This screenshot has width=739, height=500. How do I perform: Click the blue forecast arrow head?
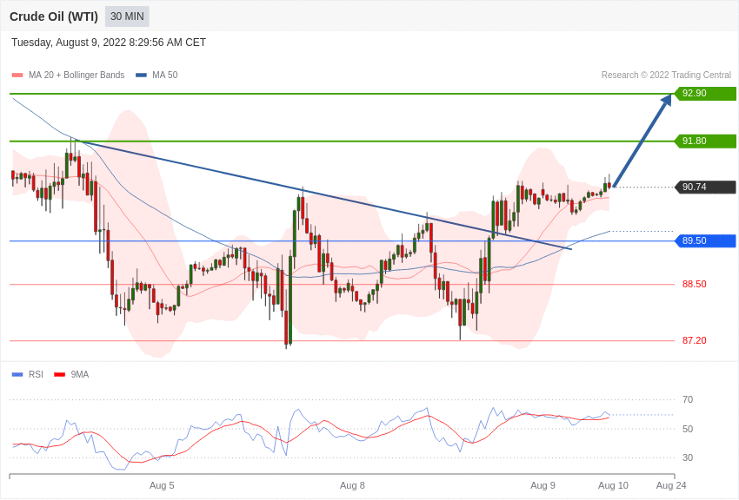[x=666, y=101]
